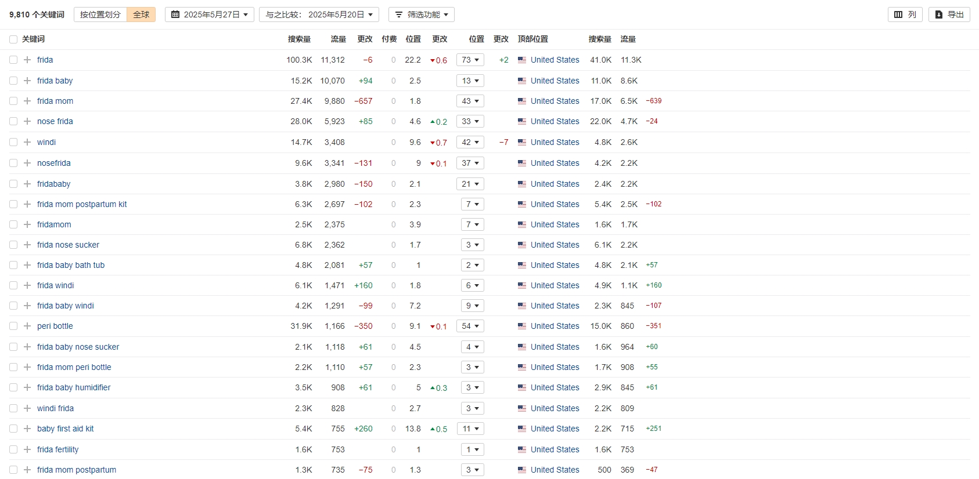Tick the nose frida checkbox
Viewport: 979px width, 479px height.
(x=13, y=121)
